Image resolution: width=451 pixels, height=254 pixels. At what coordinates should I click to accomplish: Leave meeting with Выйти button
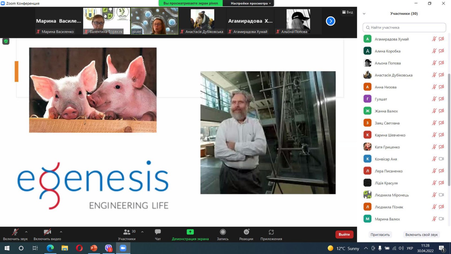(x=344, y=234)
